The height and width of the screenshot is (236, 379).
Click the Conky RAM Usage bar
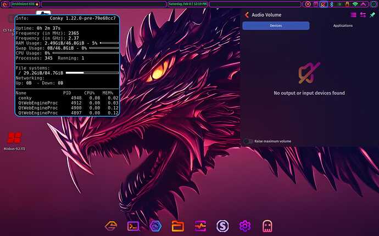(x=109, y=43)
